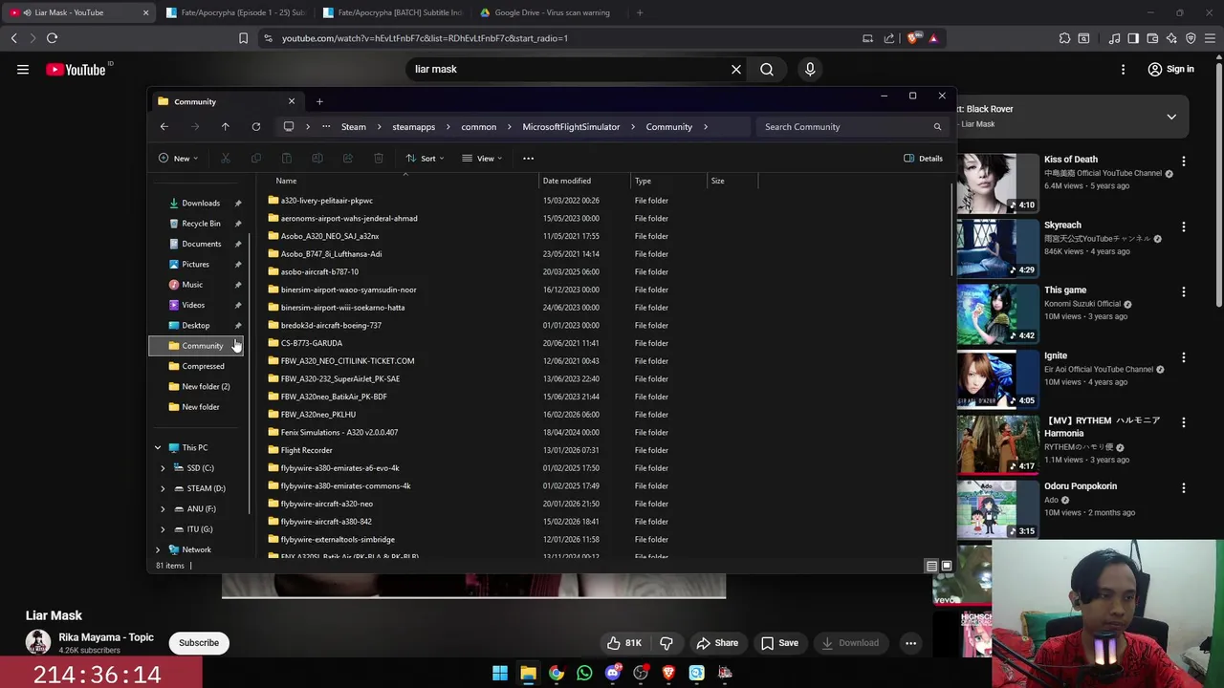Collapse the This PC tree node
1224x688 pixels.
tap(158, 447)
